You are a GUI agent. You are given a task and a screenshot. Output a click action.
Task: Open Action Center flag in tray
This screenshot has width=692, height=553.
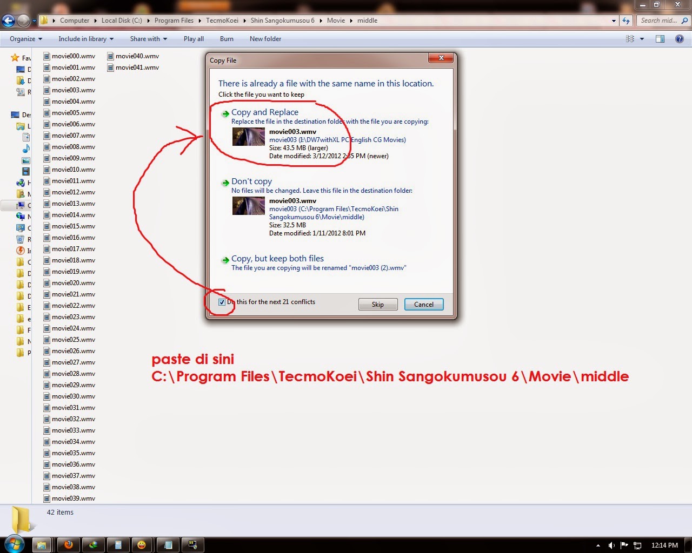click(x=624, y=545)
